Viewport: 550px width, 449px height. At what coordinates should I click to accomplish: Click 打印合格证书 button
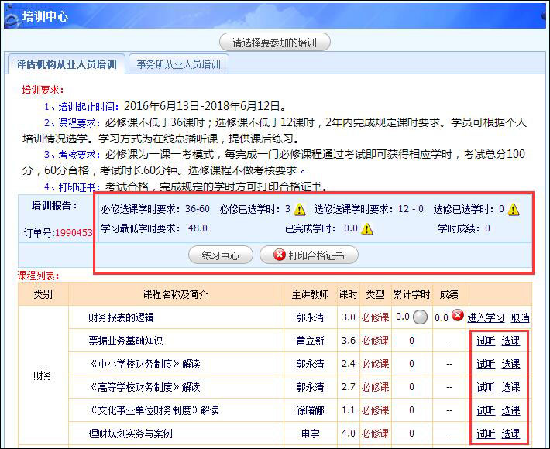[308, 255]
